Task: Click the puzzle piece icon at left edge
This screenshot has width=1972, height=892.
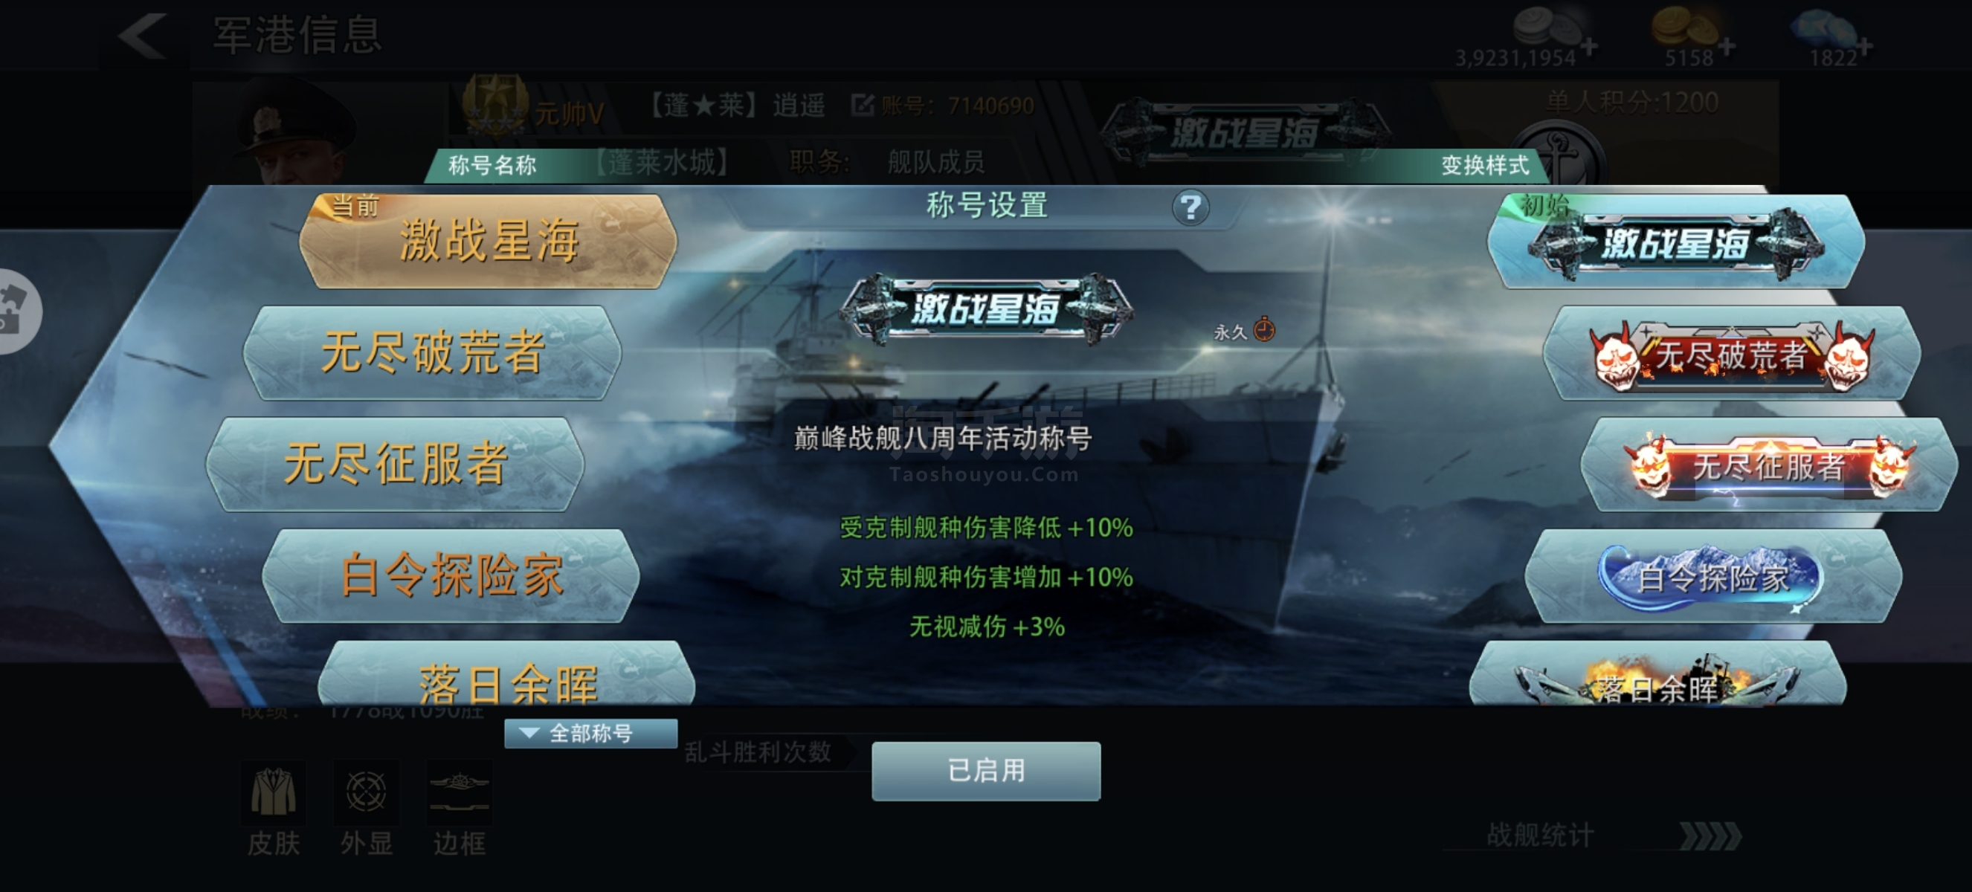Action: tap(17, 311)
